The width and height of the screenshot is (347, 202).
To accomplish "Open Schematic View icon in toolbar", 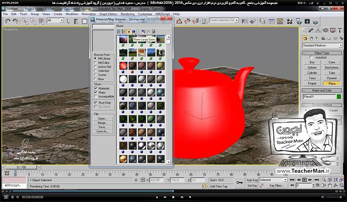I will tap(280, 21).
